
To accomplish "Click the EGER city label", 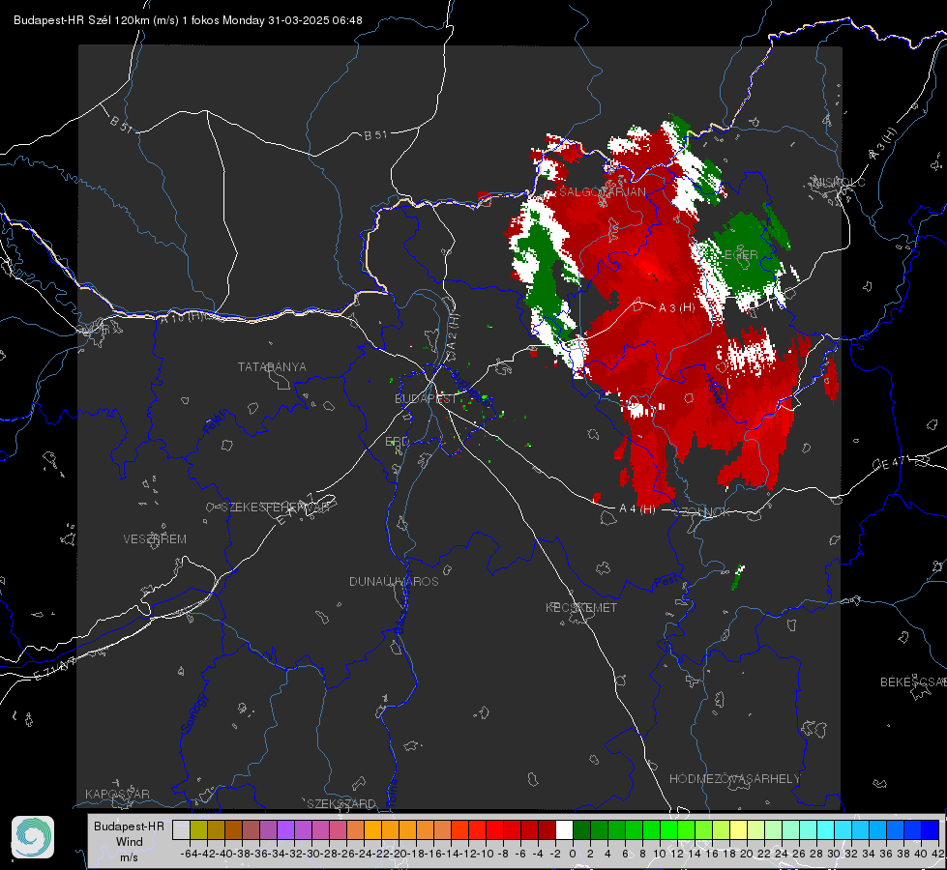I will (741, 255).
